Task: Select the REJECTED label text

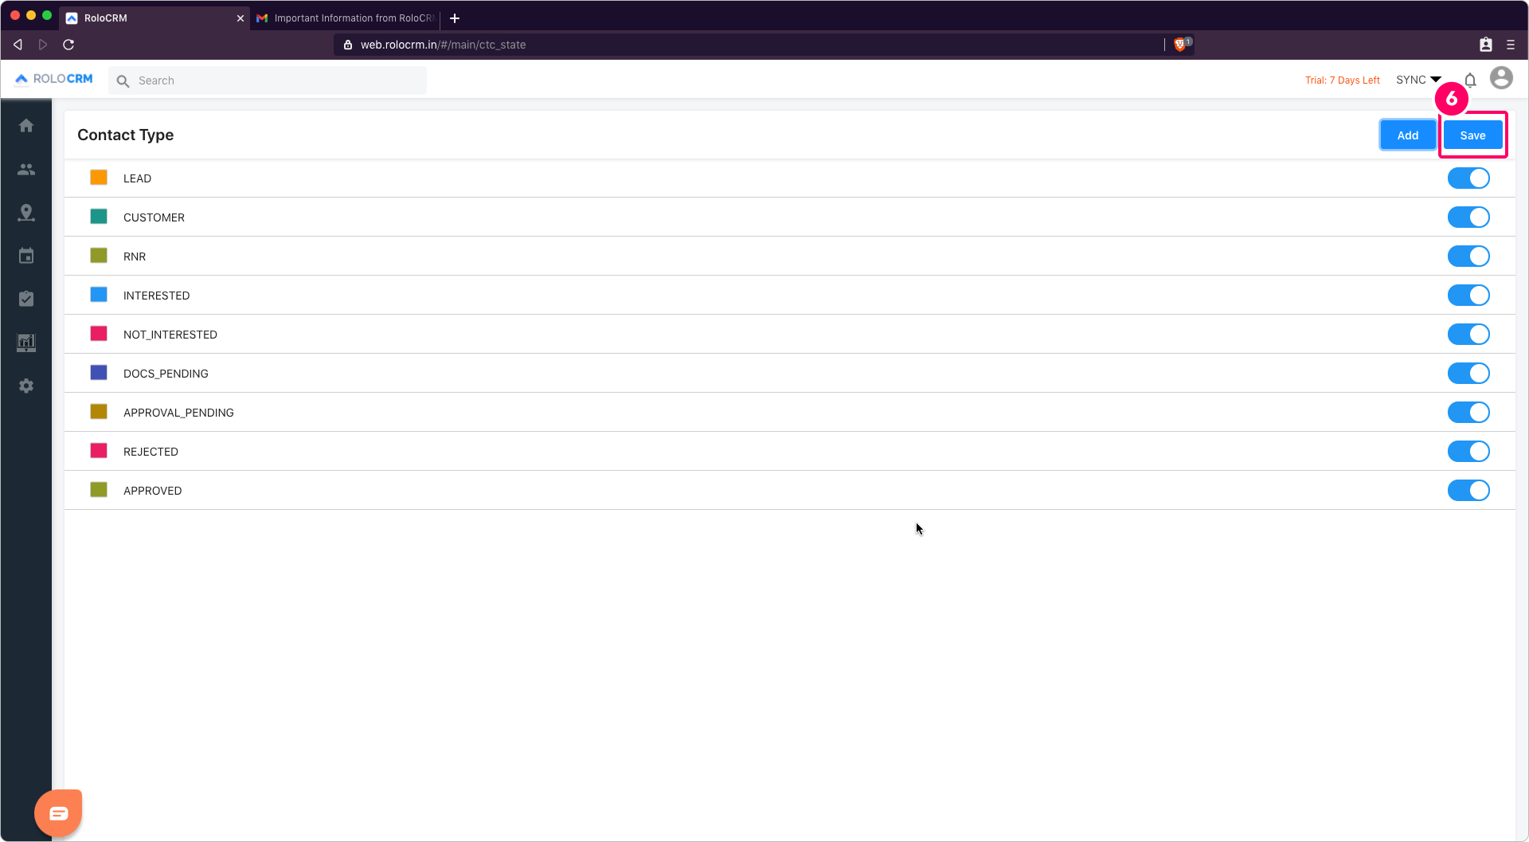Action: click(x=151, y=452)
